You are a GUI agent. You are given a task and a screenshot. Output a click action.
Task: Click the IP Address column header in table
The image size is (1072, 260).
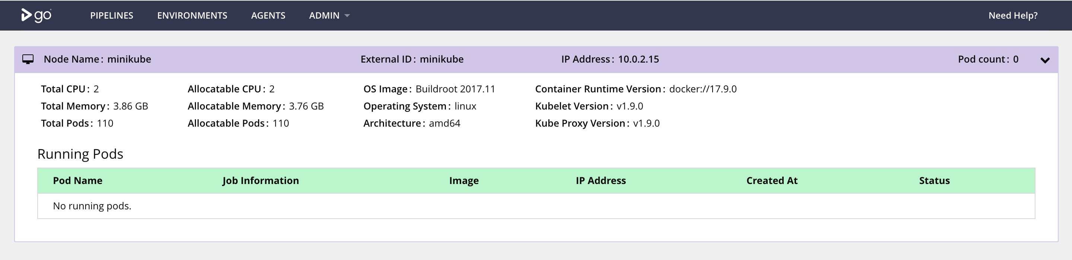point(600,181)
